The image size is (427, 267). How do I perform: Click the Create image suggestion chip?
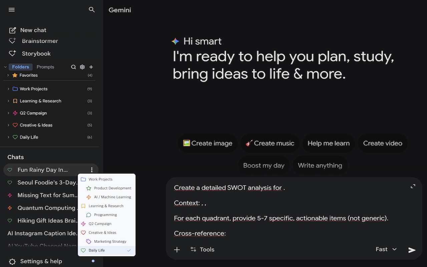click(207, 143)
